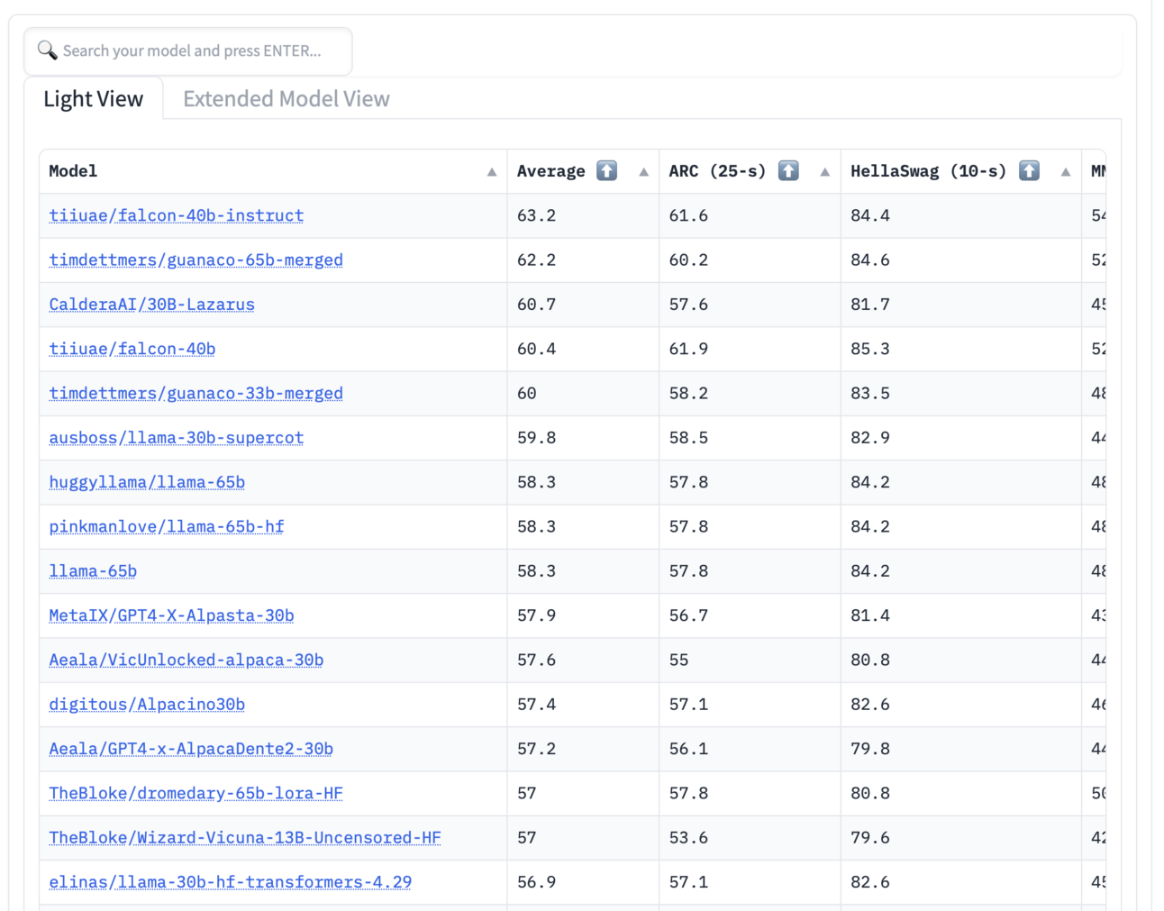Select Average 57.4 for Alpacino30b

[536, 704]
